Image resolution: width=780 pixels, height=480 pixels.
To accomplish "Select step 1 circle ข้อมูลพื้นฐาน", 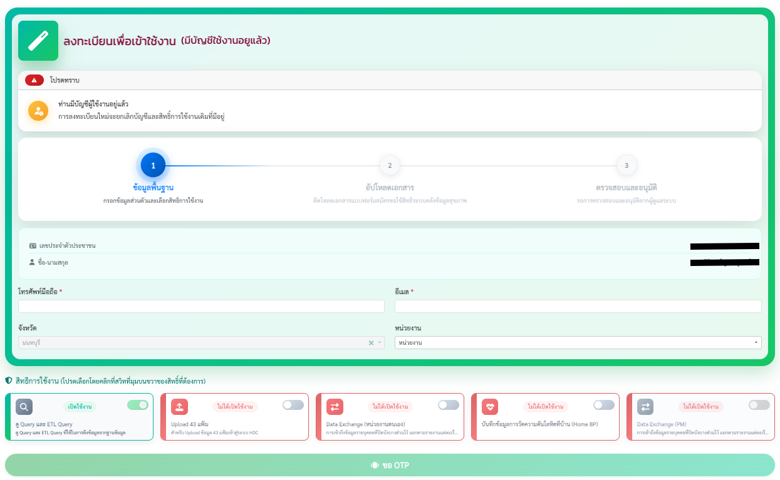I will [153, 165].
